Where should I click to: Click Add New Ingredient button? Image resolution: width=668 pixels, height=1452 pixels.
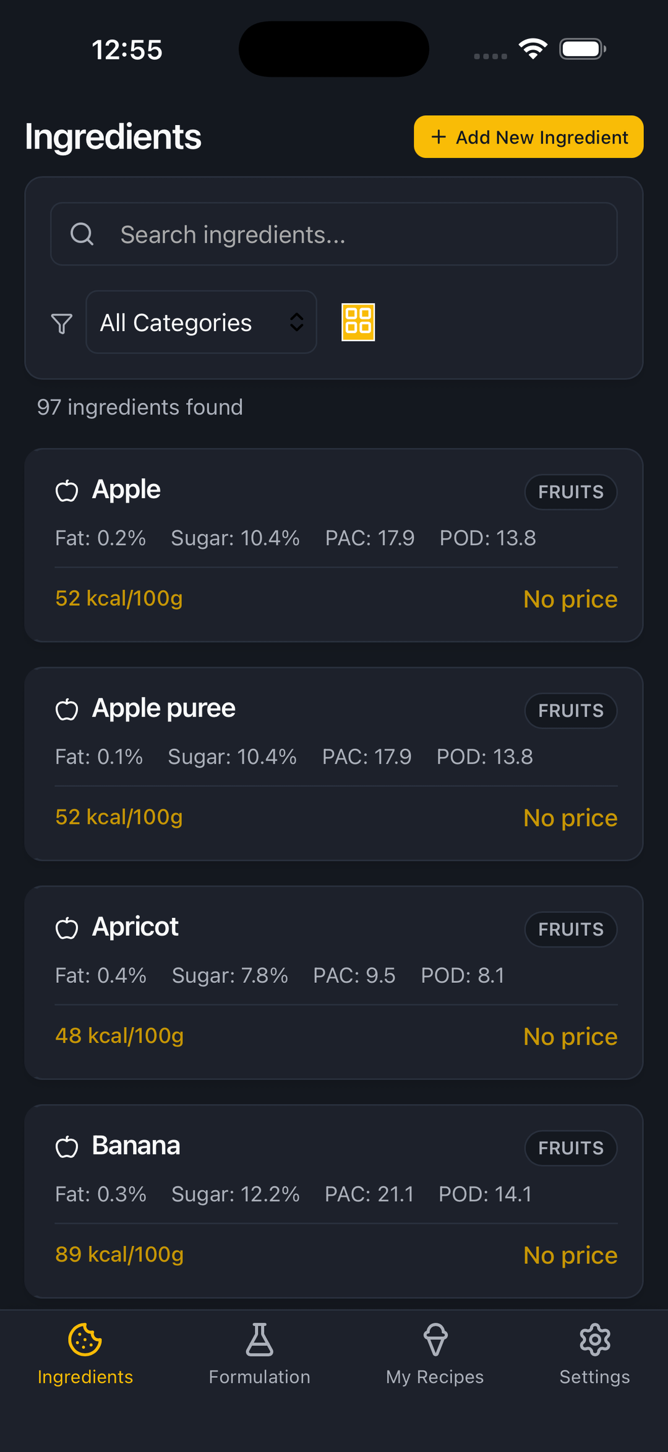[x=528, y=137]
